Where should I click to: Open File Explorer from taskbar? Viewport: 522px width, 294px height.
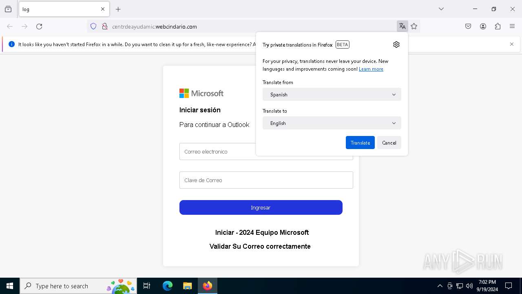coord(187,286)
